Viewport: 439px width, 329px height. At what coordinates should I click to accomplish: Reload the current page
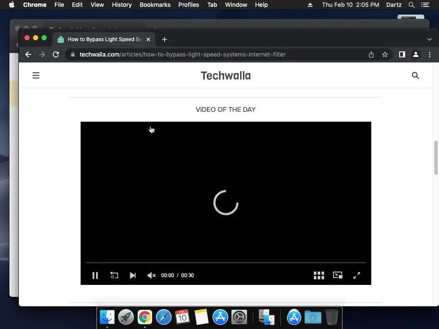point(56,54)
